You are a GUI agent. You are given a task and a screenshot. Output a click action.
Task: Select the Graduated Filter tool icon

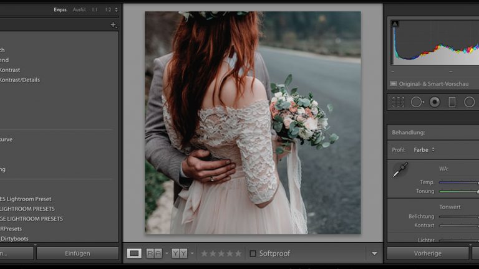coord(452,102)
